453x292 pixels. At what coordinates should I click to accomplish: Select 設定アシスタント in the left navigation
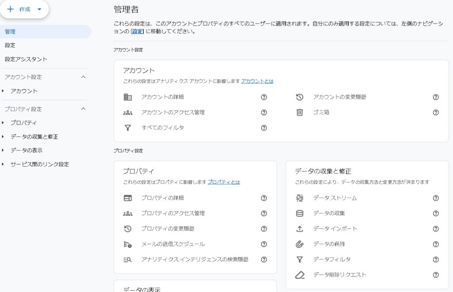[26, 59]
